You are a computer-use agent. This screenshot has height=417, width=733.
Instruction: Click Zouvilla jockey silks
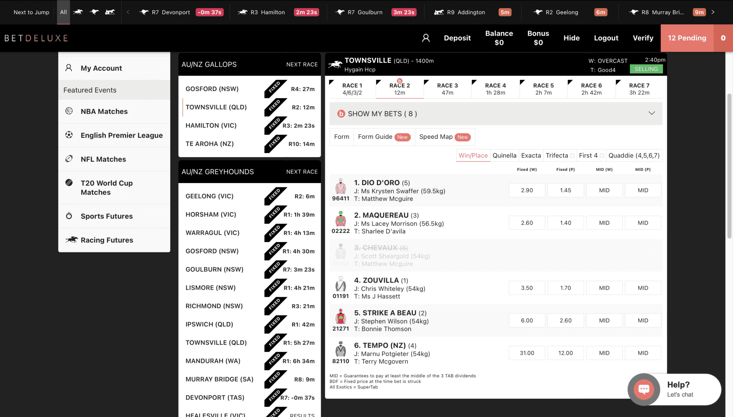click(341, 284)
